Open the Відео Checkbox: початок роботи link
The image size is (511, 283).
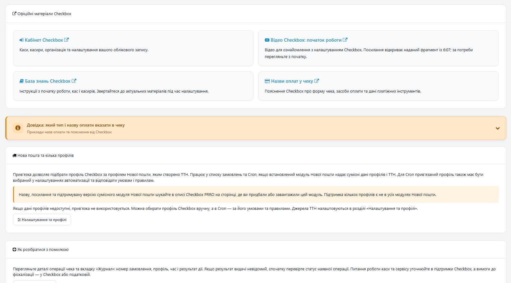(306, 40)
